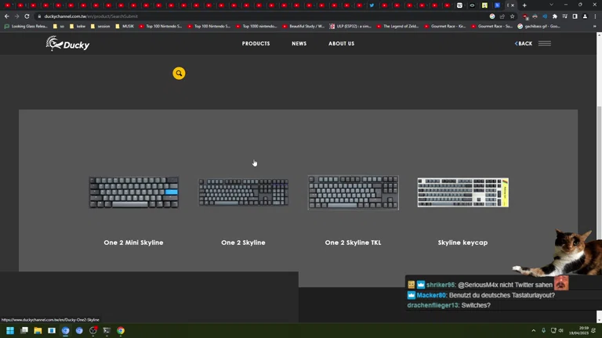Viewport: 602px width, 338px height.
Task: Click the yellow search magnifier icon
Action: 179,74
